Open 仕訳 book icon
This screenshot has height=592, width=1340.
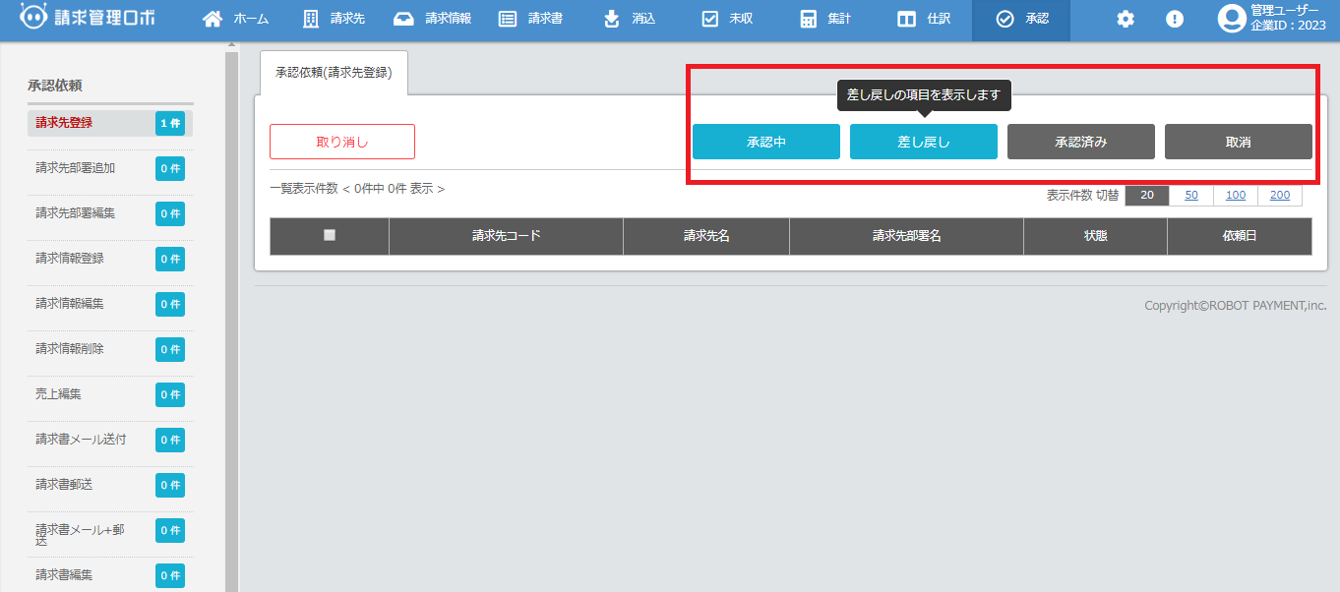906,19
